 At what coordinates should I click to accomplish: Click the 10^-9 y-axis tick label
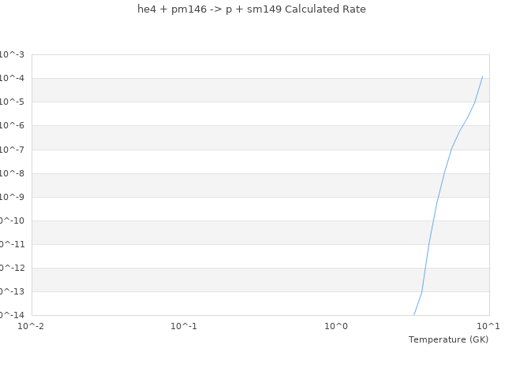[12, 197]
